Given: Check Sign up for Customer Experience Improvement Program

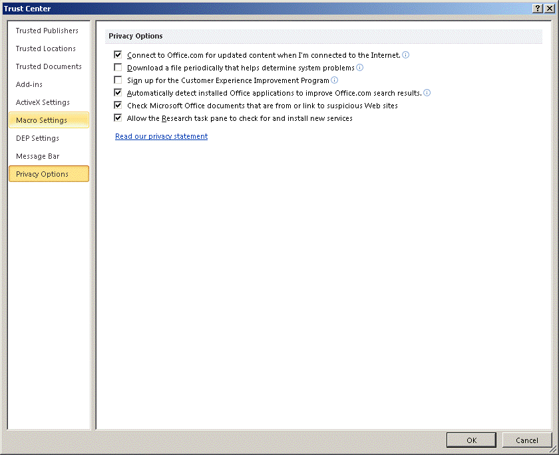Looking at the screenshot, I should coord(118,80).
